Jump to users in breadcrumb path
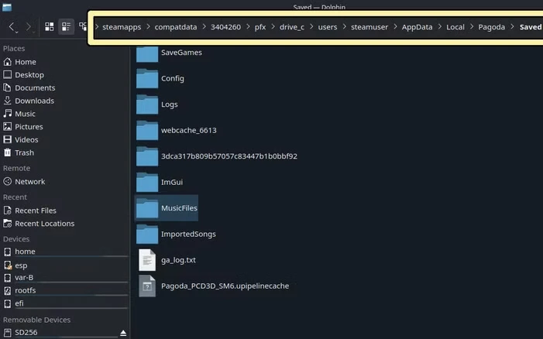The width and height of the screenshot is (543, 339). [328, 27]
